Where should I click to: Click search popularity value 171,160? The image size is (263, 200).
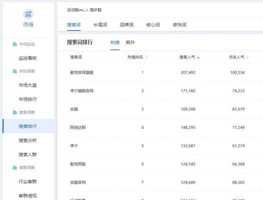tap(188, 90)
